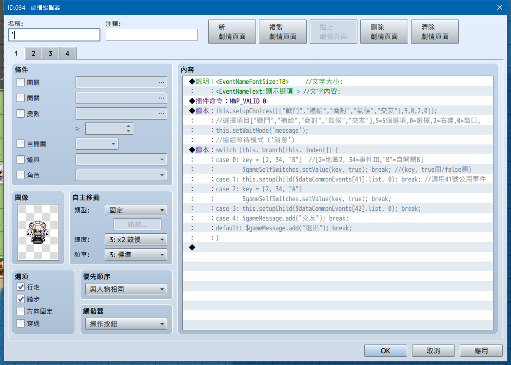This screenshot has width=511, height=365.
Task: Check the 方向固定 option
Action: point(20,311)
